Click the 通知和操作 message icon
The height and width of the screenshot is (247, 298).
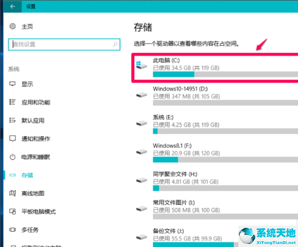tap(12, 138)
